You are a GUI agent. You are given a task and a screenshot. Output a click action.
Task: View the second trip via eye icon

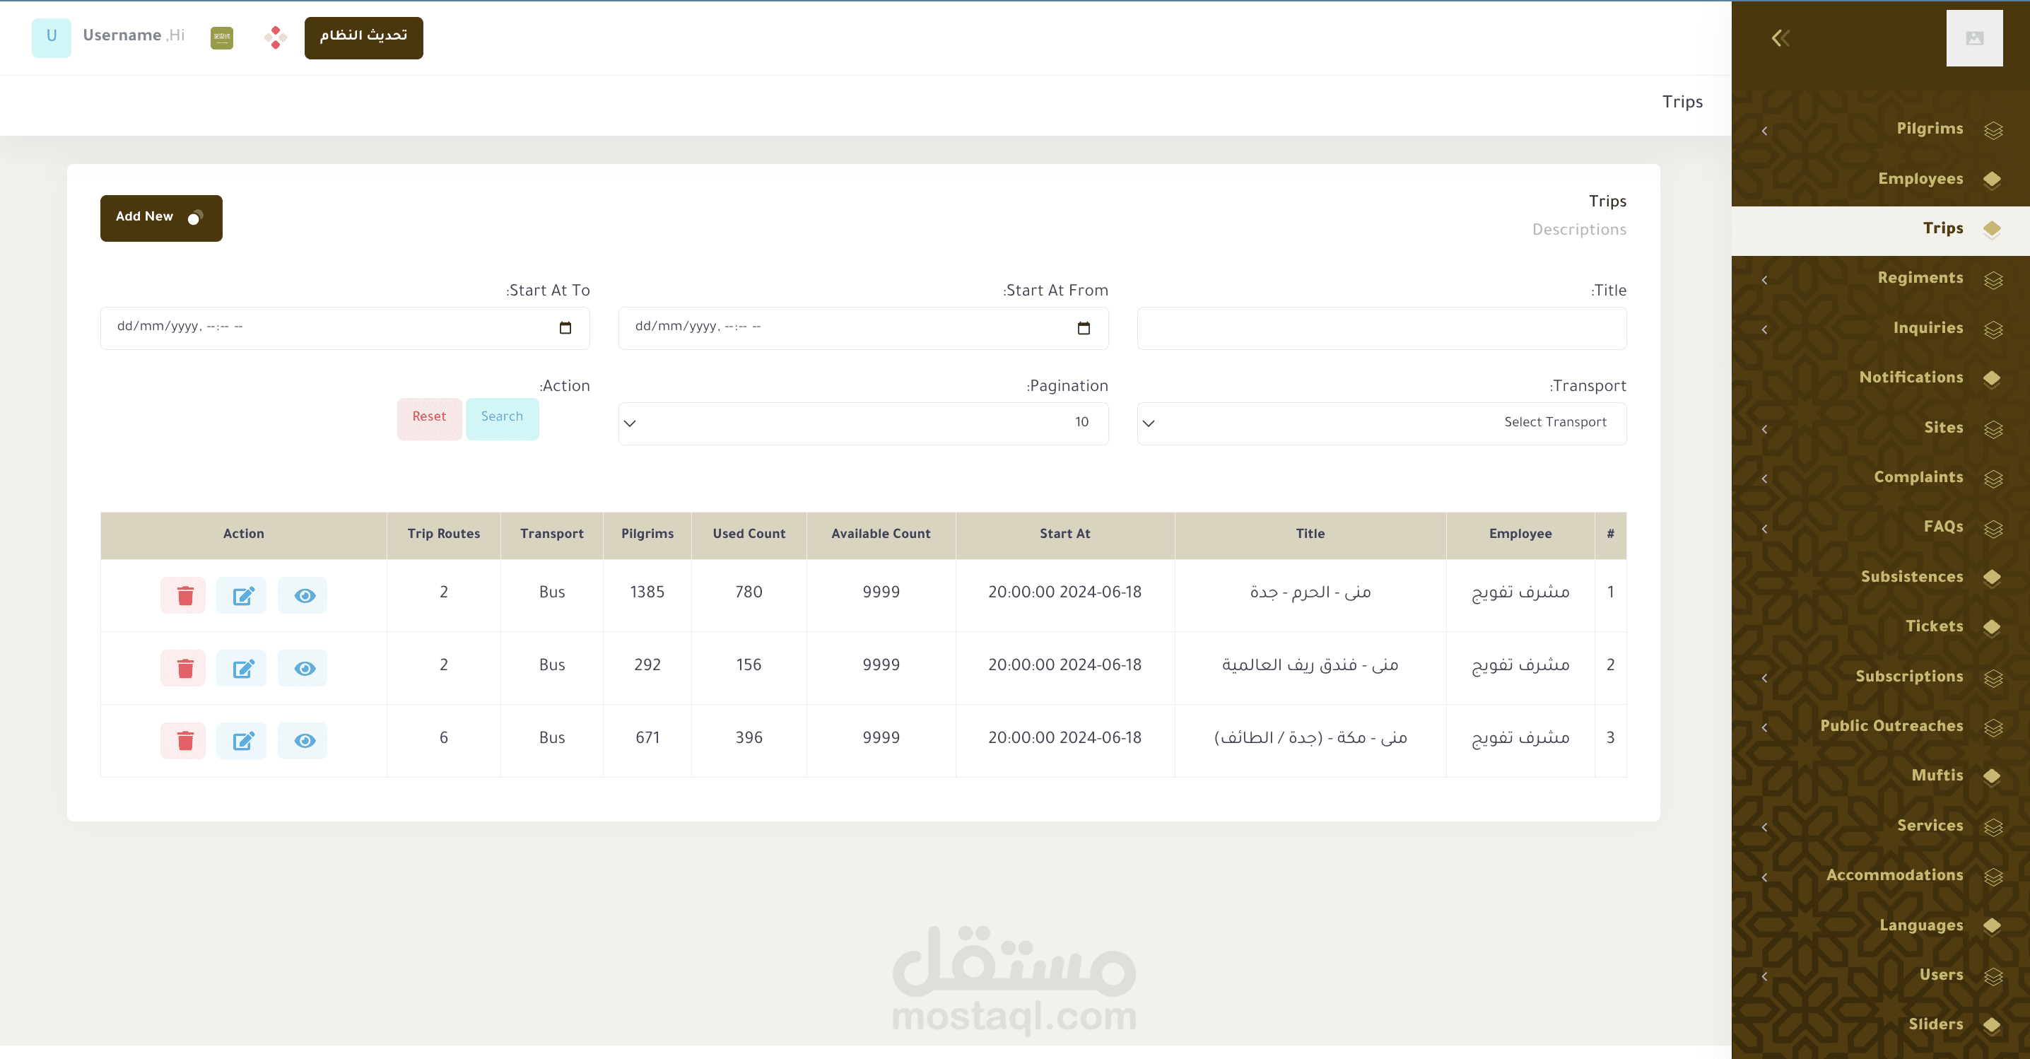(x=303, y=668)
